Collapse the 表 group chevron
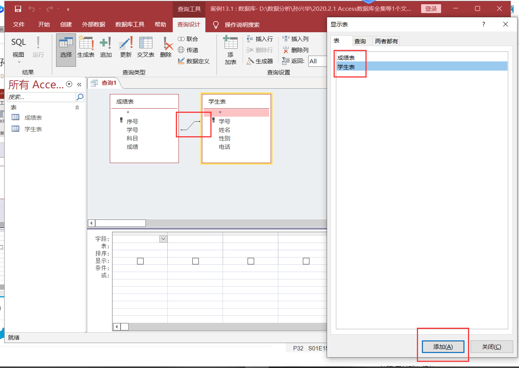Screen dimensions: 519x368 point(77,107)
